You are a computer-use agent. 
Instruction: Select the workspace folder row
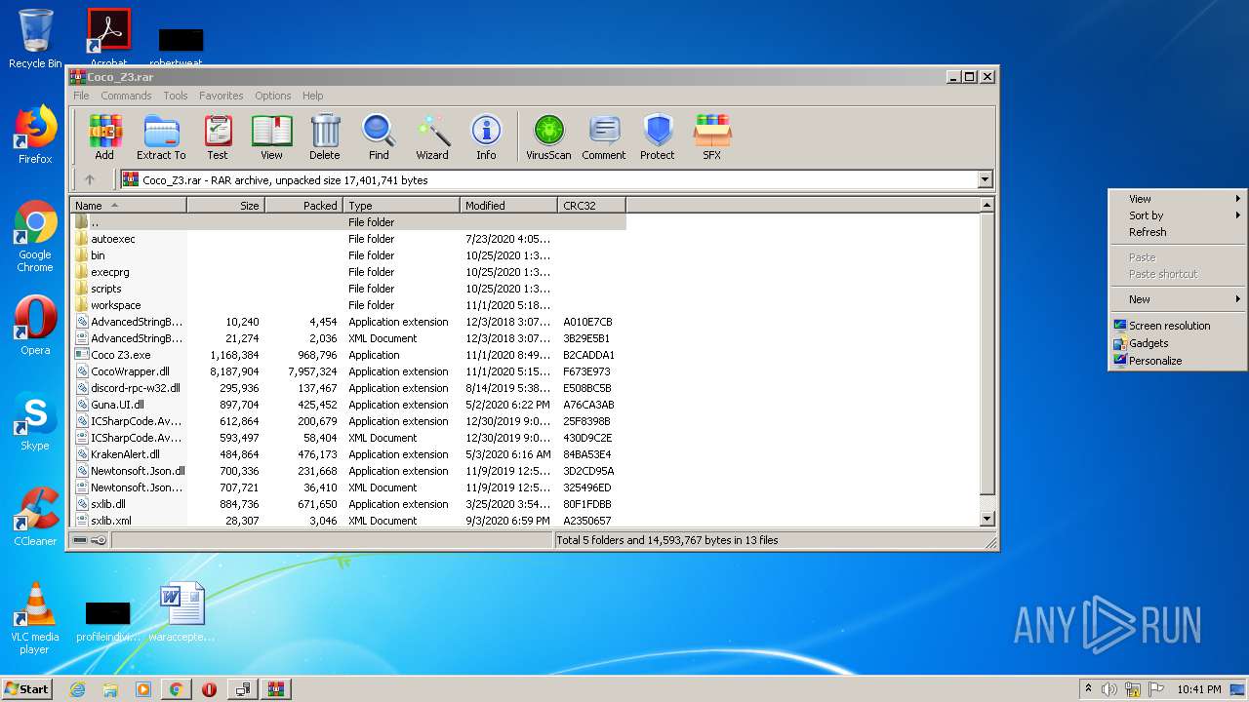[348, 305]
